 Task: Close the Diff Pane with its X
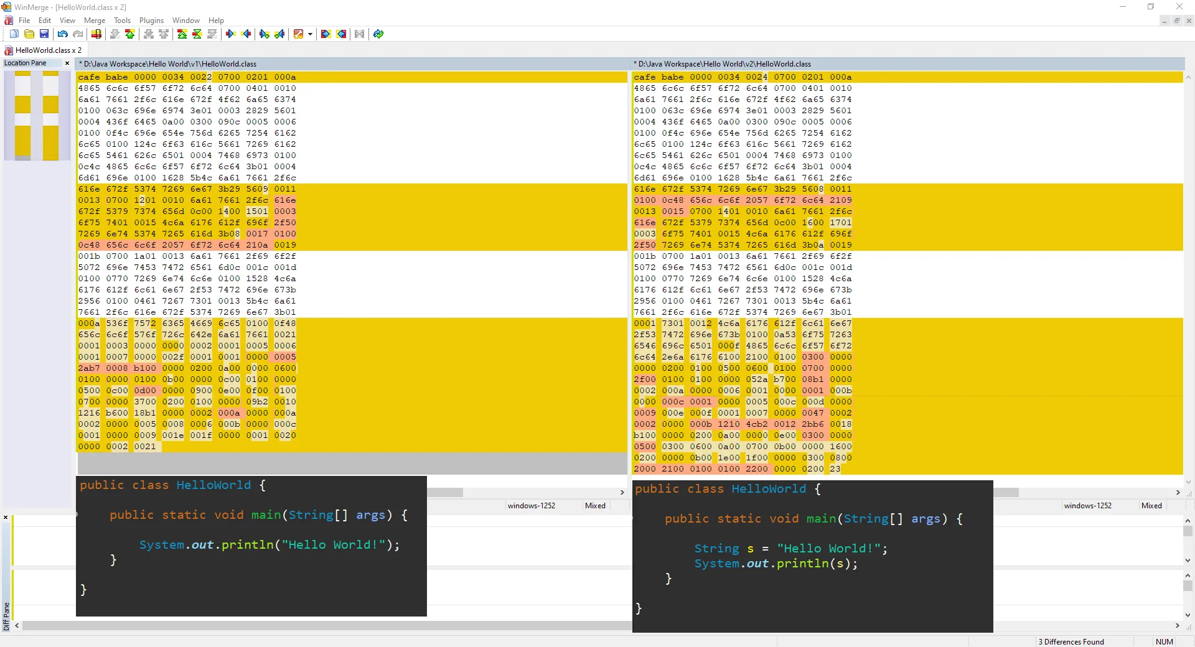6,518
